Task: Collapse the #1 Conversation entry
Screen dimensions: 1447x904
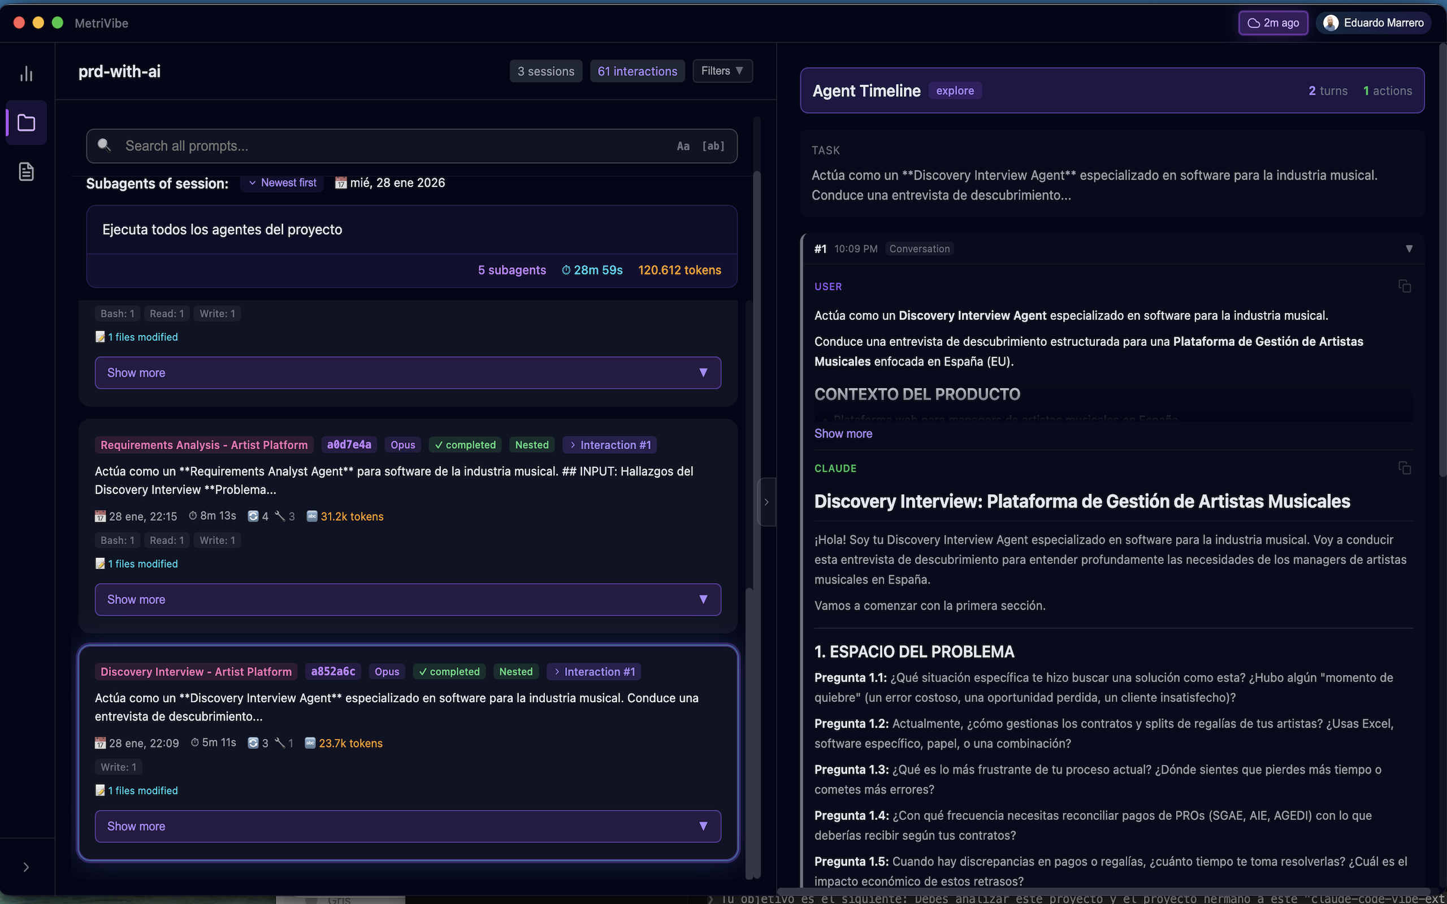Action: click(x=1409, y=248)
